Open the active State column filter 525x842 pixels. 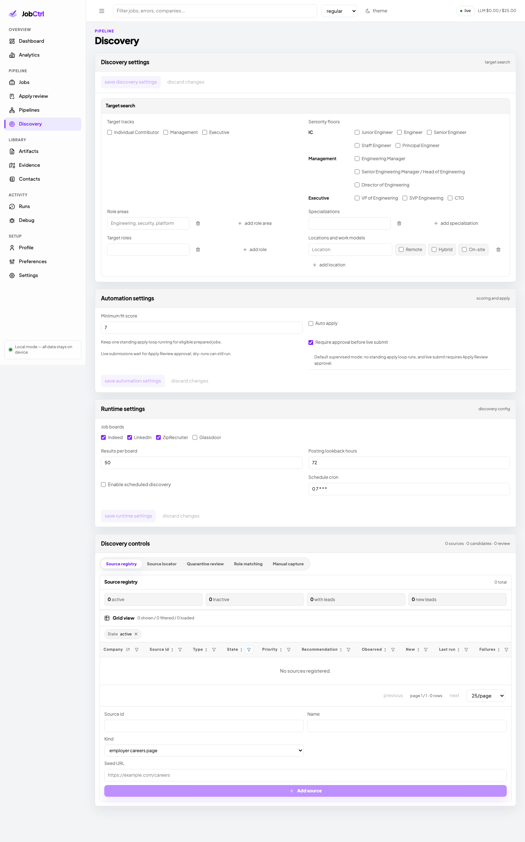pyautogui.click(x=249, y=650)
